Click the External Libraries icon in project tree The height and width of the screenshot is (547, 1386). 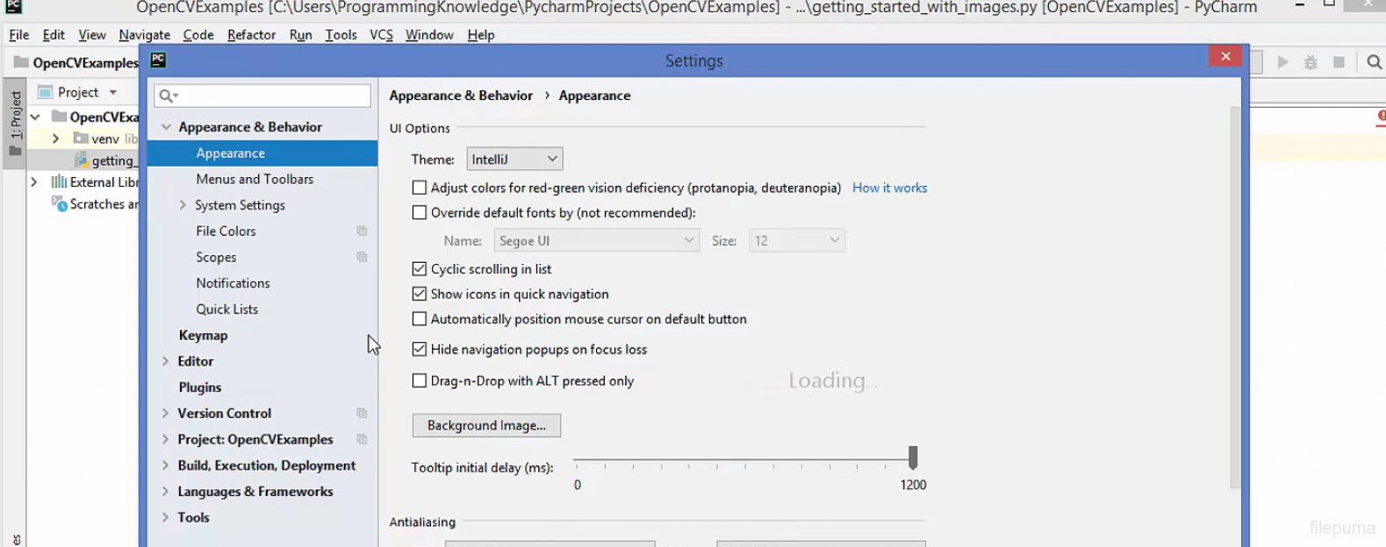59,182
